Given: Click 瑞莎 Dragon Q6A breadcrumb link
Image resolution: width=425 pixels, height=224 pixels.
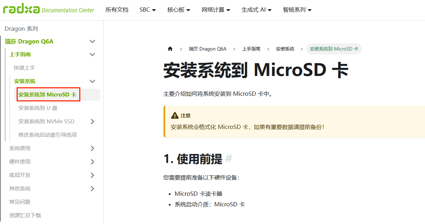Looking at the screenshot, I should point(208,49).
